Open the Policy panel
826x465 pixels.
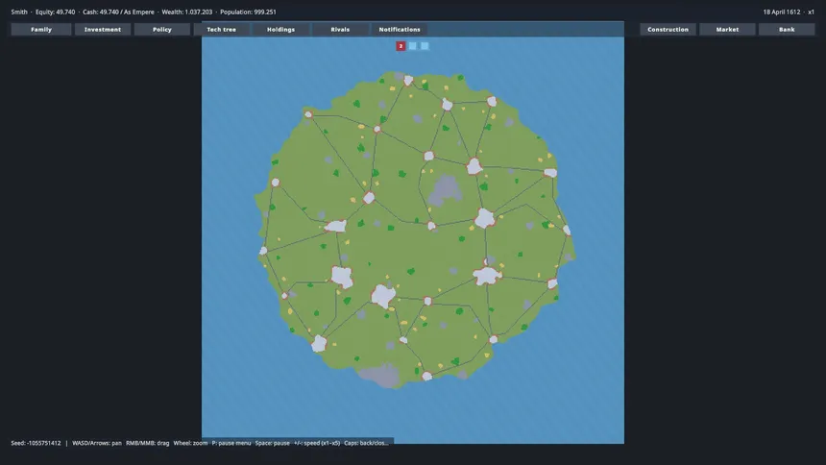(x=162, y=30)
